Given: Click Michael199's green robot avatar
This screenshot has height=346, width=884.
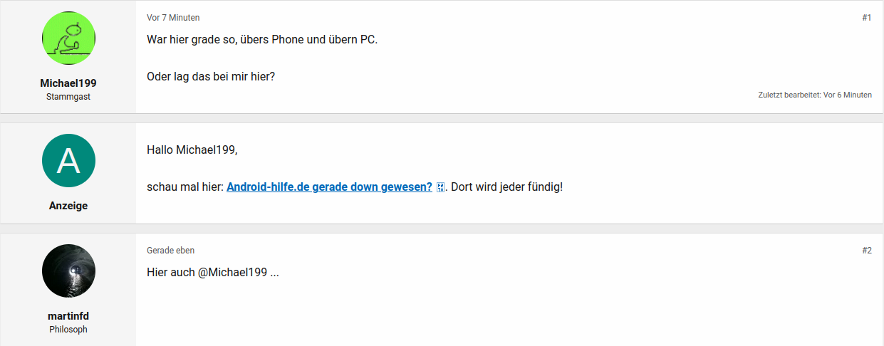Looking at the screenshot, I should (x=68, y=38).
